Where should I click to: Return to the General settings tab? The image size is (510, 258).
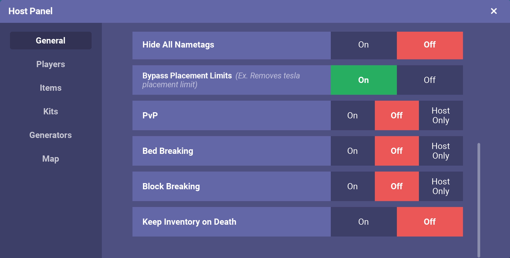coord(51,40)
